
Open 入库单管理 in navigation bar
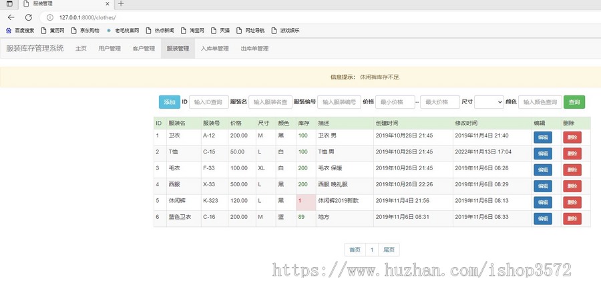[214, 49]
